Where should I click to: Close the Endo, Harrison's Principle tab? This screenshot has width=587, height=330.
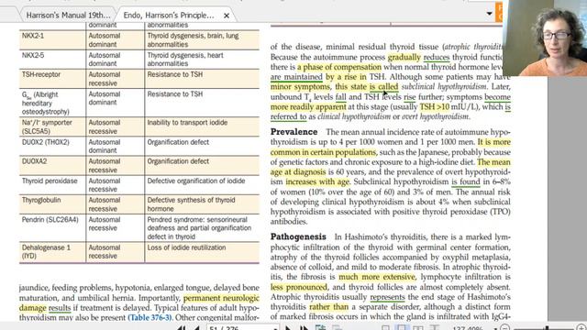tap(227, 16)
